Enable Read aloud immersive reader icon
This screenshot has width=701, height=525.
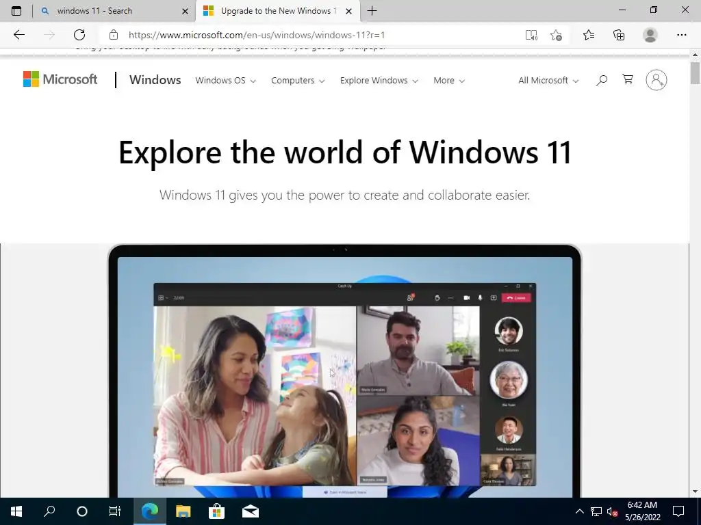click(x=531, y=35)
